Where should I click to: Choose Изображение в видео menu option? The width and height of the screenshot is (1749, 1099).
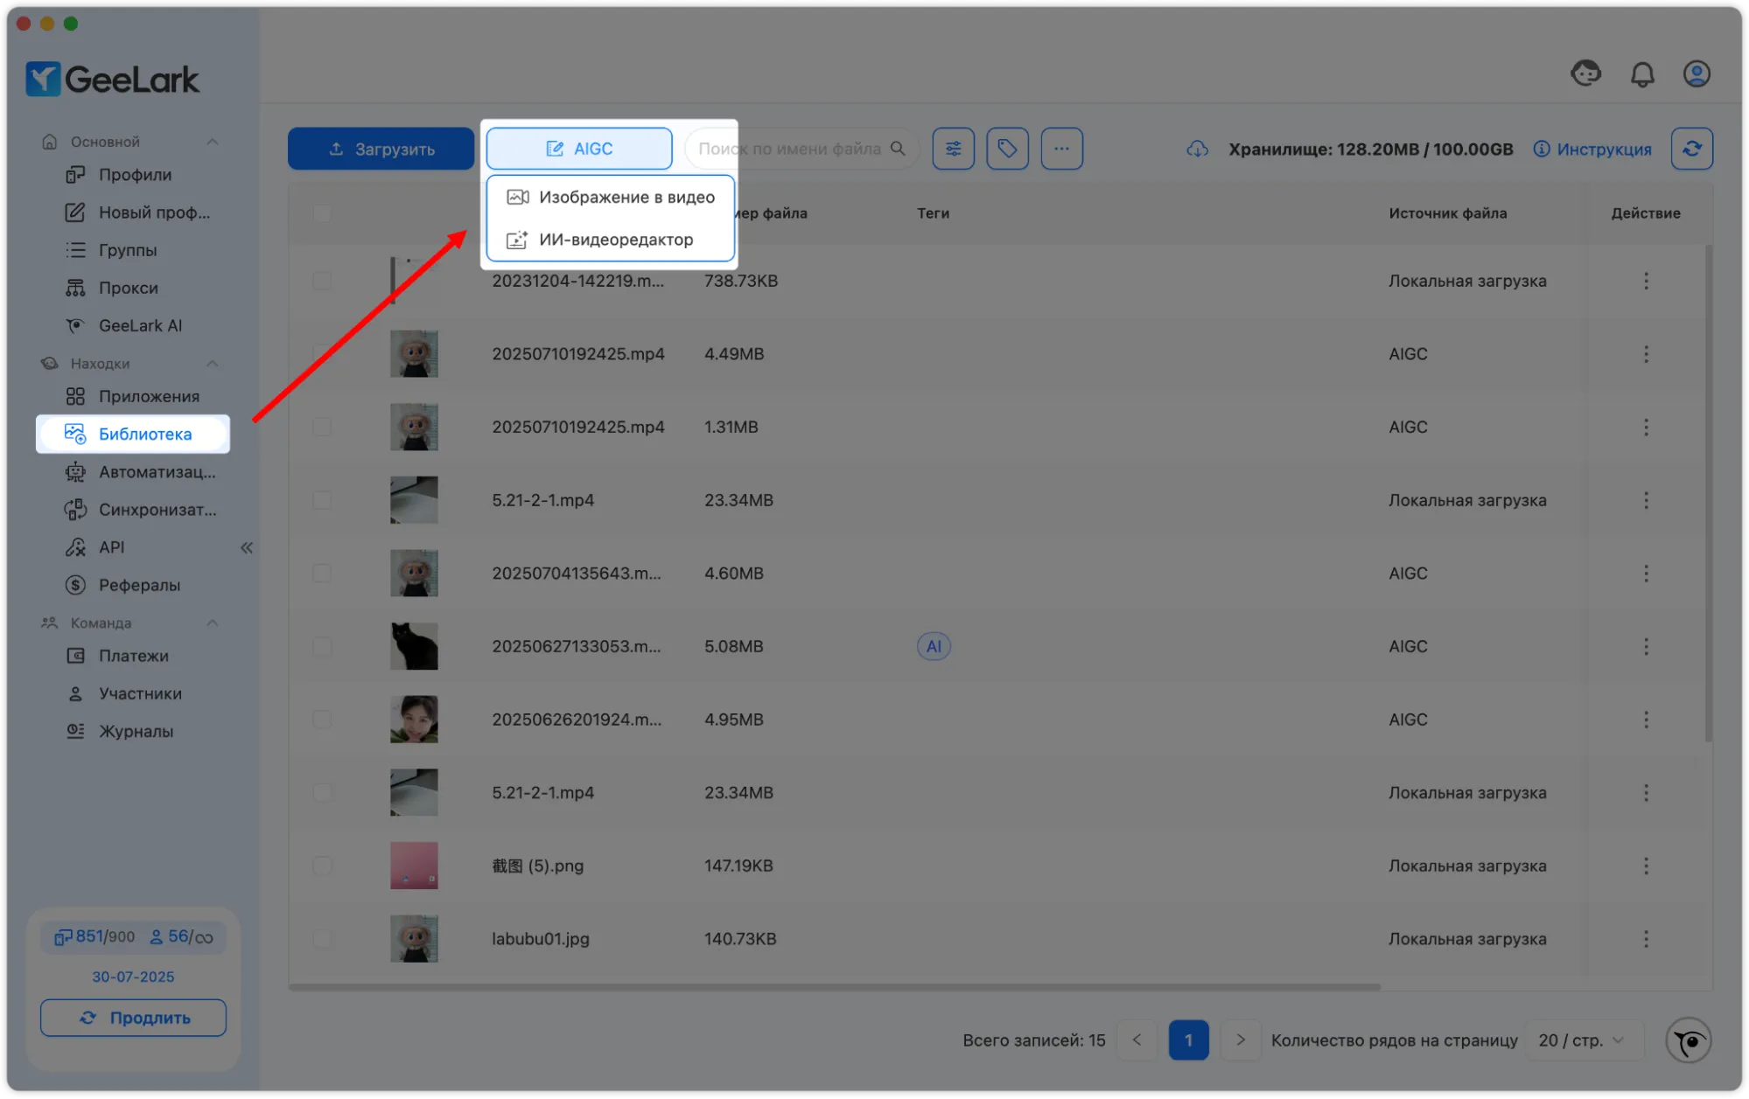611,198
